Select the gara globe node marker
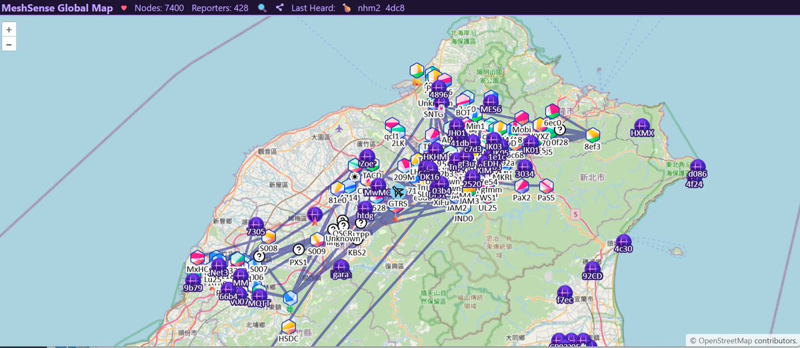The height and width of the screenshot is (348, 800). [x=341, y=266]
